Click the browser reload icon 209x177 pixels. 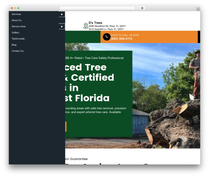tap(136, 8)
